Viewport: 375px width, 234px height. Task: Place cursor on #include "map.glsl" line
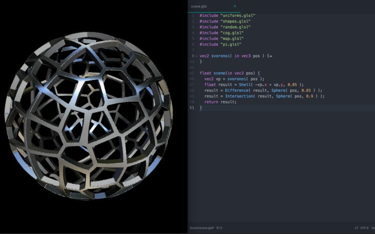tap(221, 38)
